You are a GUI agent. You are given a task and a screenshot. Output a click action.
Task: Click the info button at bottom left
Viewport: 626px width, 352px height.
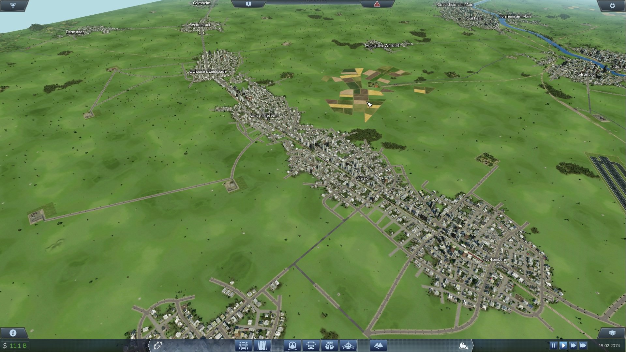tap(13, 333)
